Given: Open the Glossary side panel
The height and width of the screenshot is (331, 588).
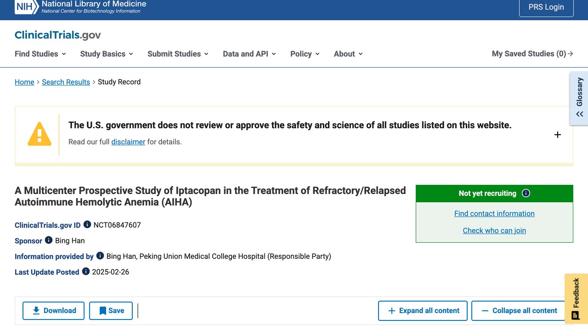Looking at the screenshot, I should coord(579,98).
